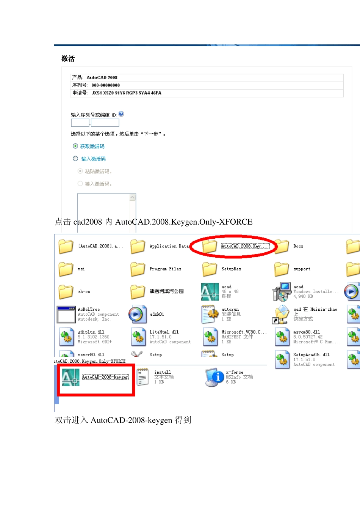Select the adsk01 media file

click(146, 314)
